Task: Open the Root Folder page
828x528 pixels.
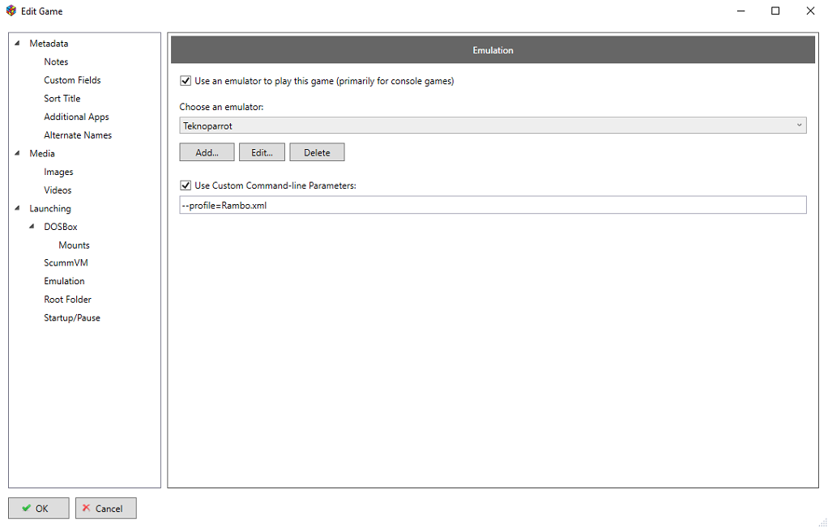Action: pos(67,300)
